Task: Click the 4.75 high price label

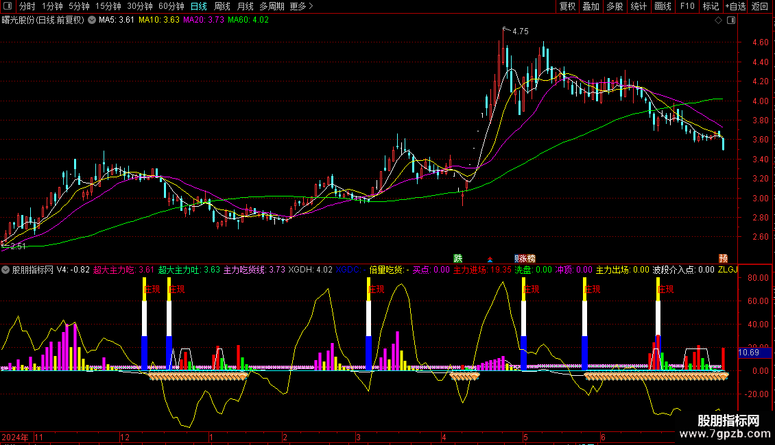Action: 521,31
